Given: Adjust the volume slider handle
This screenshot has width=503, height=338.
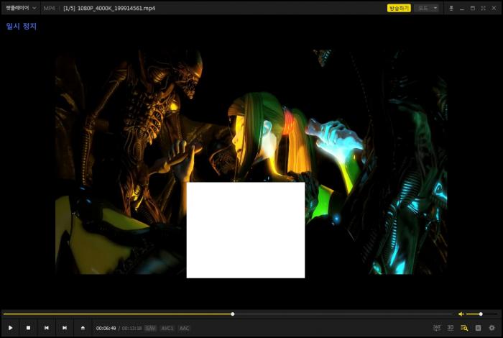Looking at the screenshot, I should tap(481, 314).
